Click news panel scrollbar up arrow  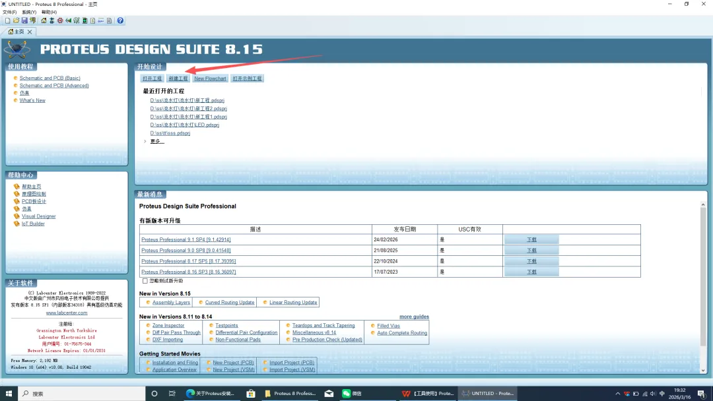(x=703, y=205)
